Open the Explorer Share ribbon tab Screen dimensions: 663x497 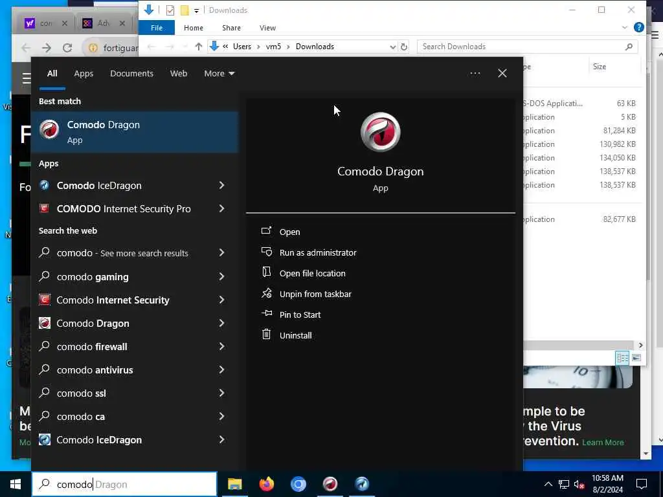(x=231, y=27)
